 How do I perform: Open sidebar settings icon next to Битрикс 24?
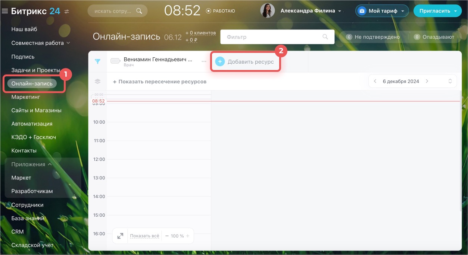tap(67, 12)
